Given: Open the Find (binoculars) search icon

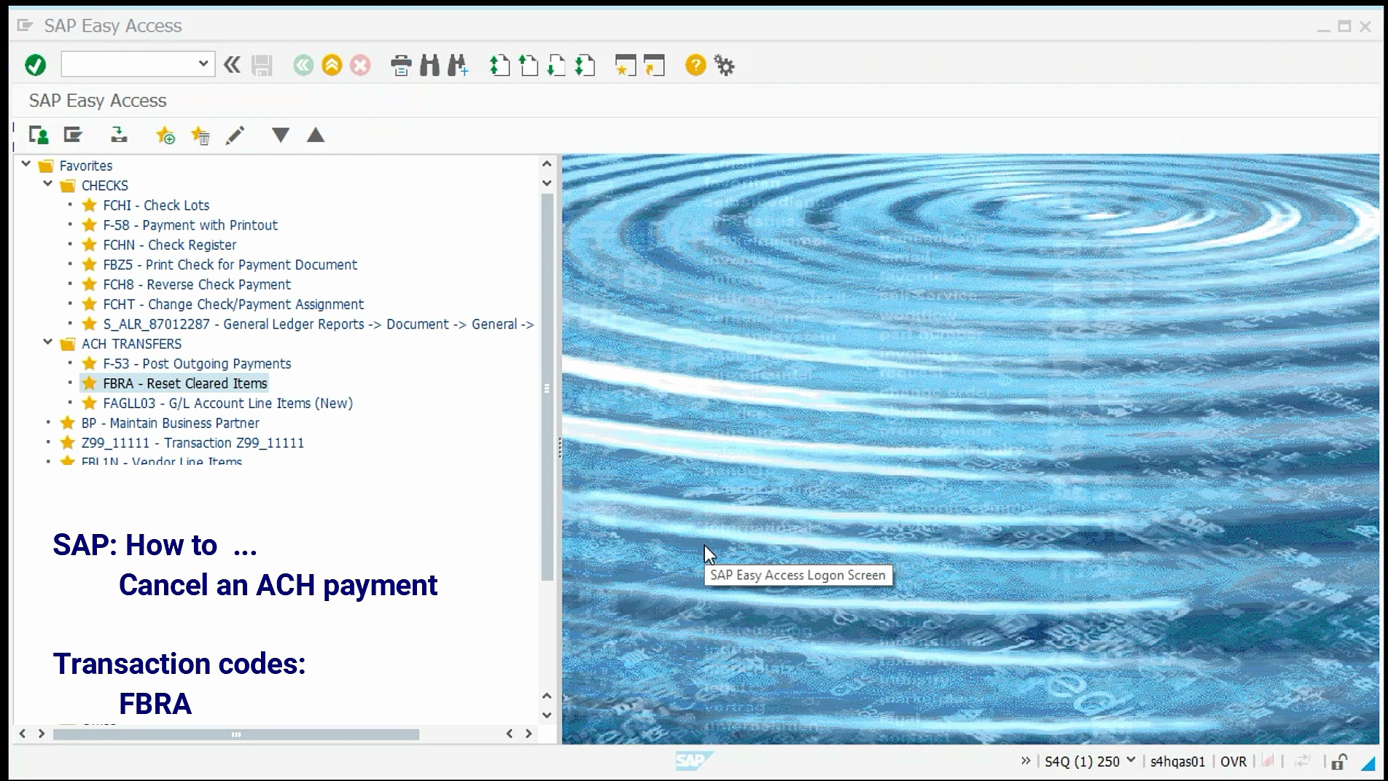Looking at the screenshot, I should (429, 65).
